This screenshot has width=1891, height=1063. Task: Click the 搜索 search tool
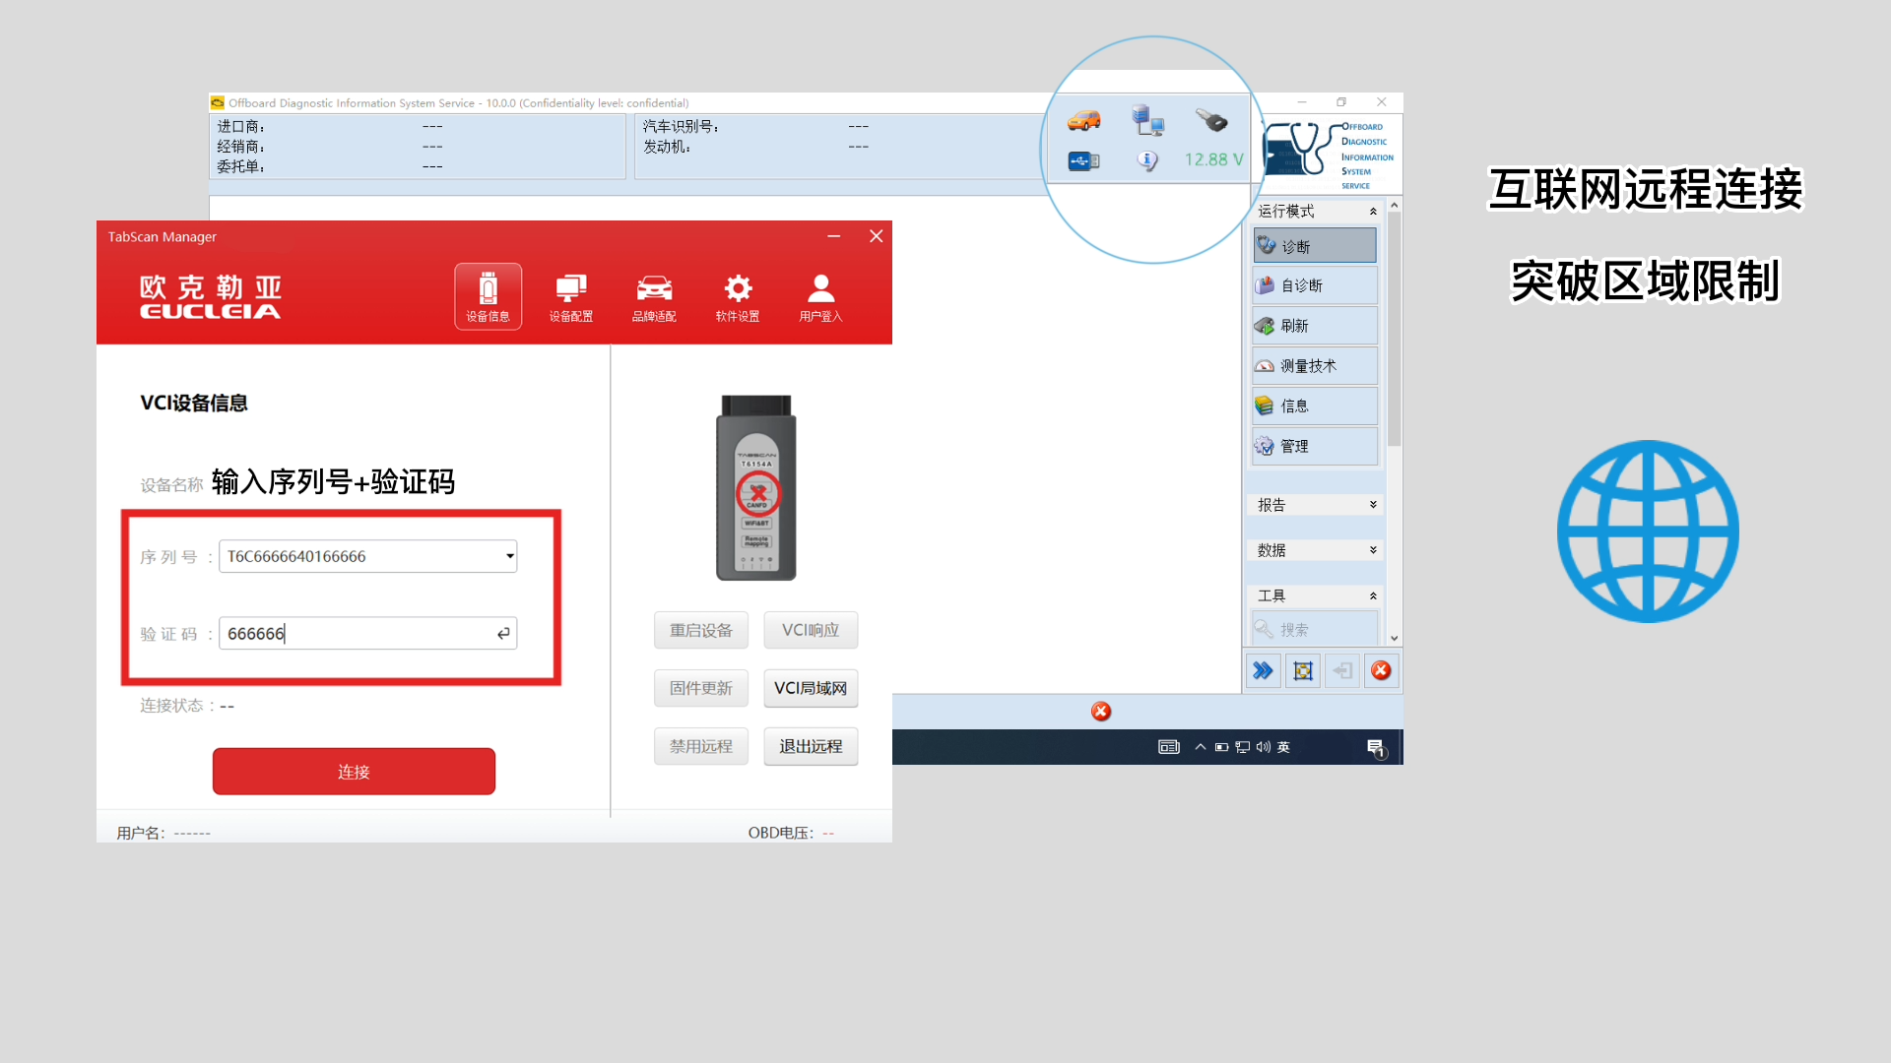(x=1315, y=629)
